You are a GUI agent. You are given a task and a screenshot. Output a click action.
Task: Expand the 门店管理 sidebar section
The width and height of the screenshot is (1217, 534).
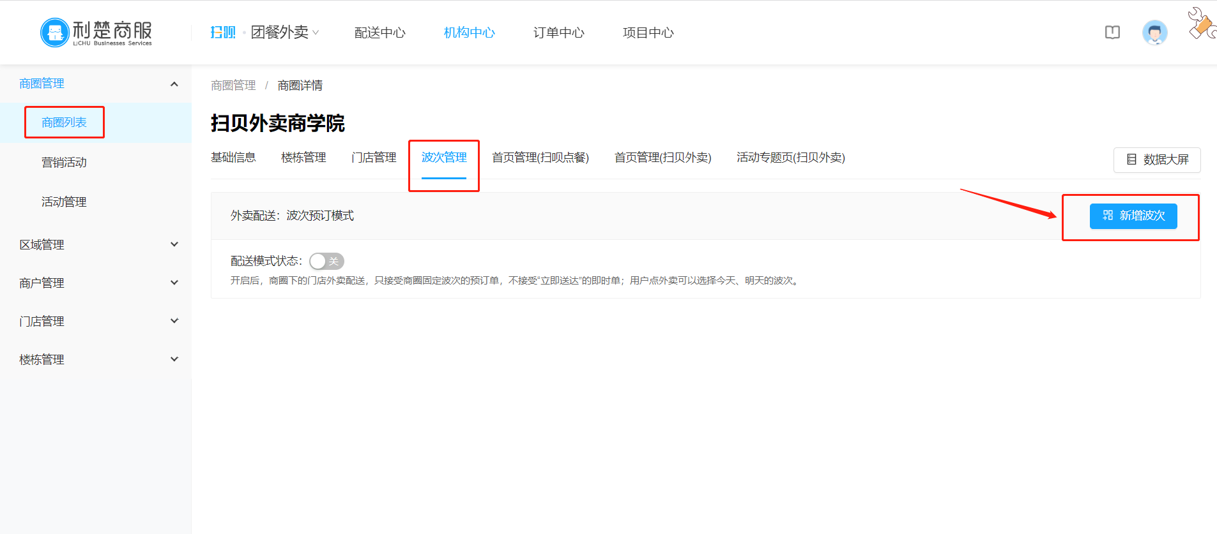click(96, 321)
